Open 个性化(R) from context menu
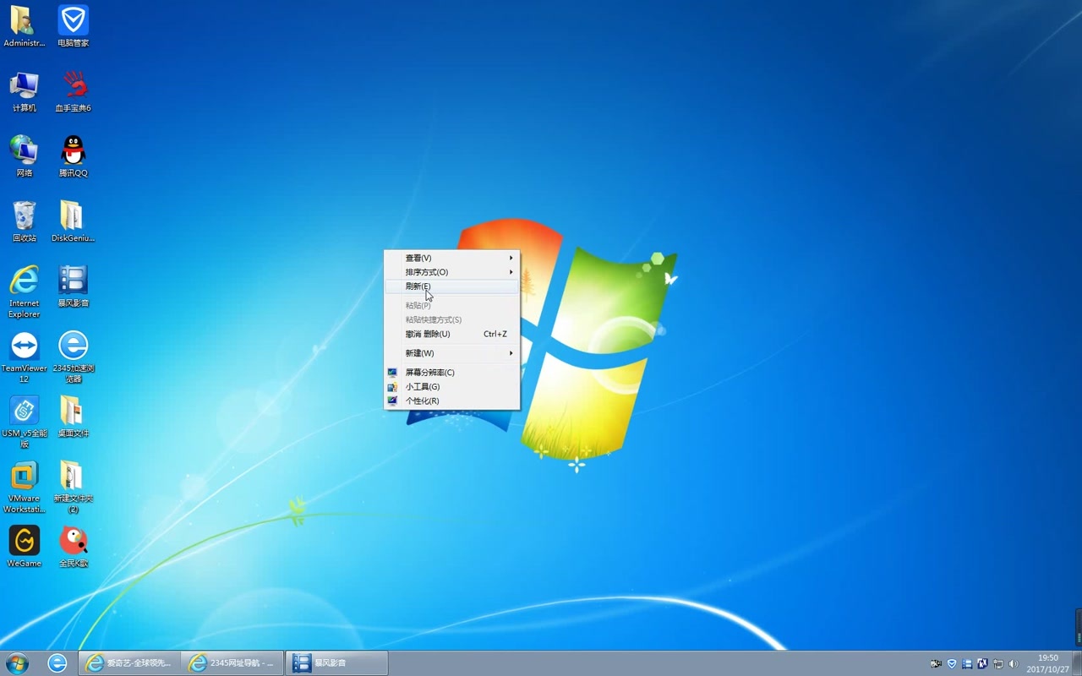Viewport: 1082px width, 676px height. [451, 401]
